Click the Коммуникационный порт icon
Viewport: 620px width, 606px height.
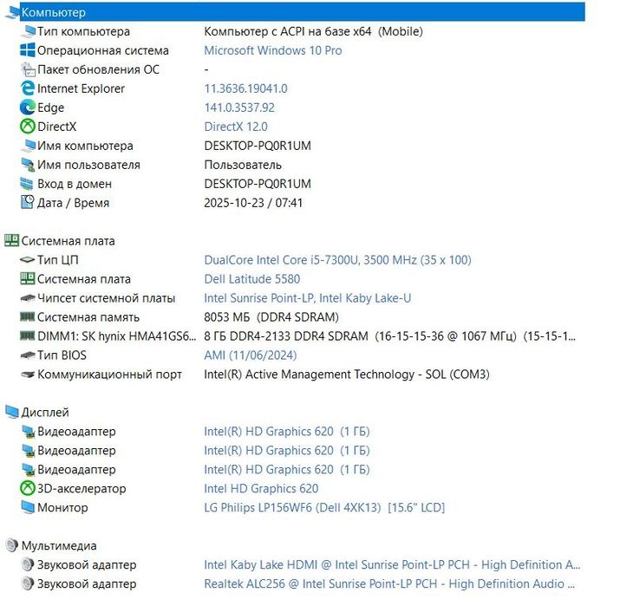28,374
